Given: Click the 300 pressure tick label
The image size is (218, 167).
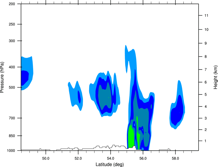Looking at the screenshot, I should coord(12,41).
